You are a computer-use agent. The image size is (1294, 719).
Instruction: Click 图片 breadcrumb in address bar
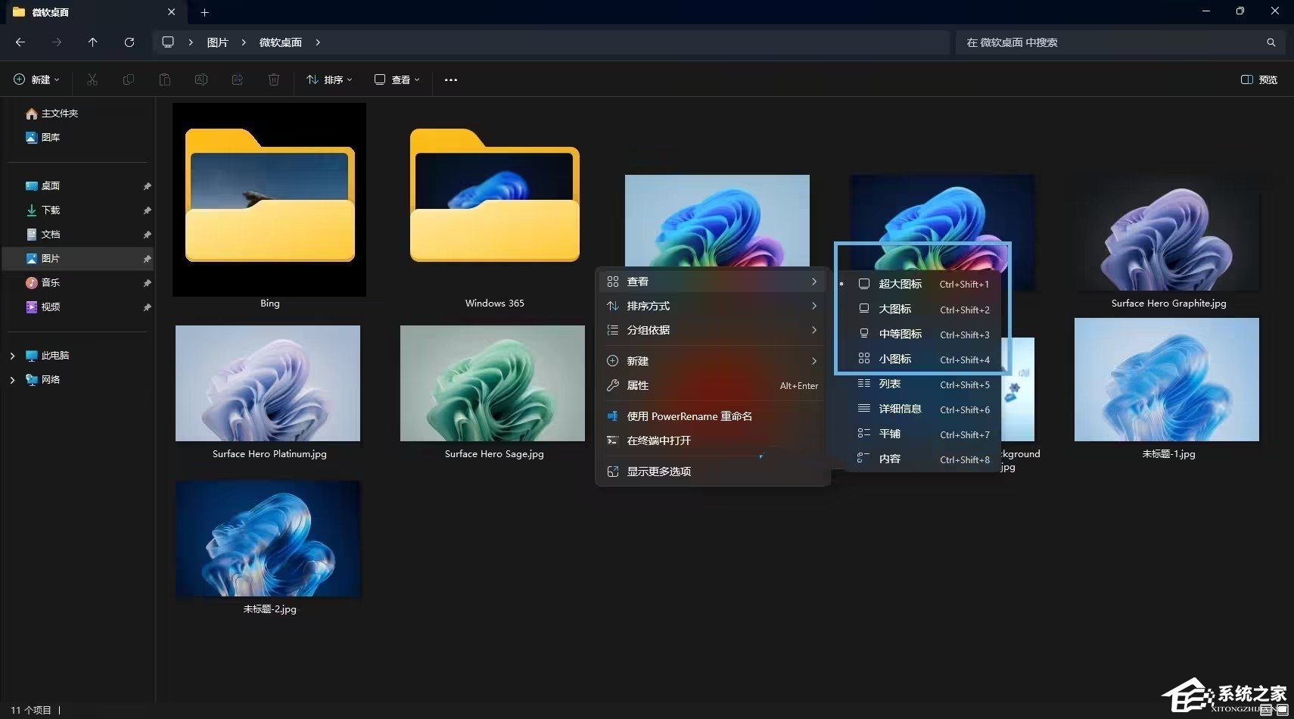218,42
